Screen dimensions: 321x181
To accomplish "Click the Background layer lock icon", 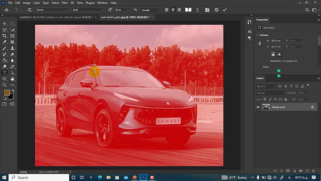I will 312,107.
